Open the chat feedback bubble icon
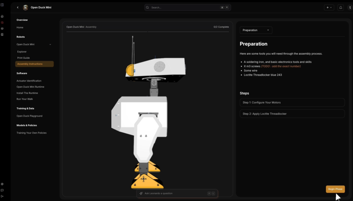The height and width of the screenshot is (201, 353). 2,190
